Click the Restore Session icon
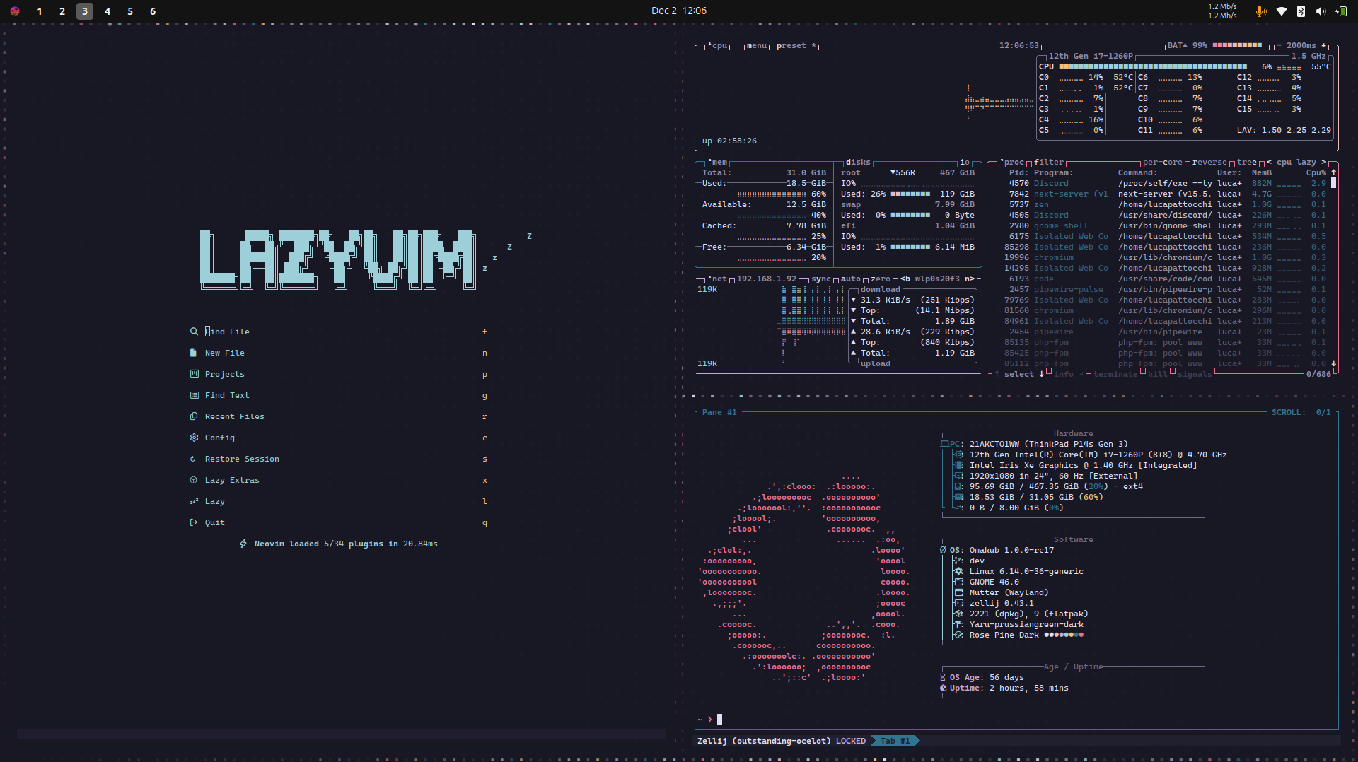 [x=194, y=459]
